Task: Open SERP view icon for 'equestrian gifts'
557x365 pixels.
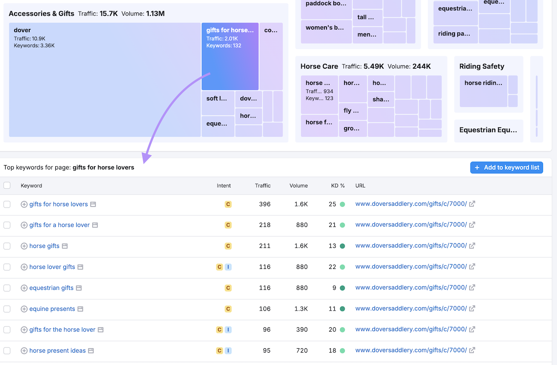Action: 79,288
